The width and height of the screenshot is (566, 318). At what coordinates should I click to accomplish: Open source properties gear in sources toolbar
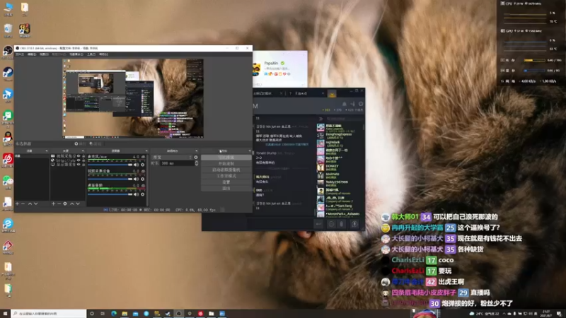[x=65, y=204]
